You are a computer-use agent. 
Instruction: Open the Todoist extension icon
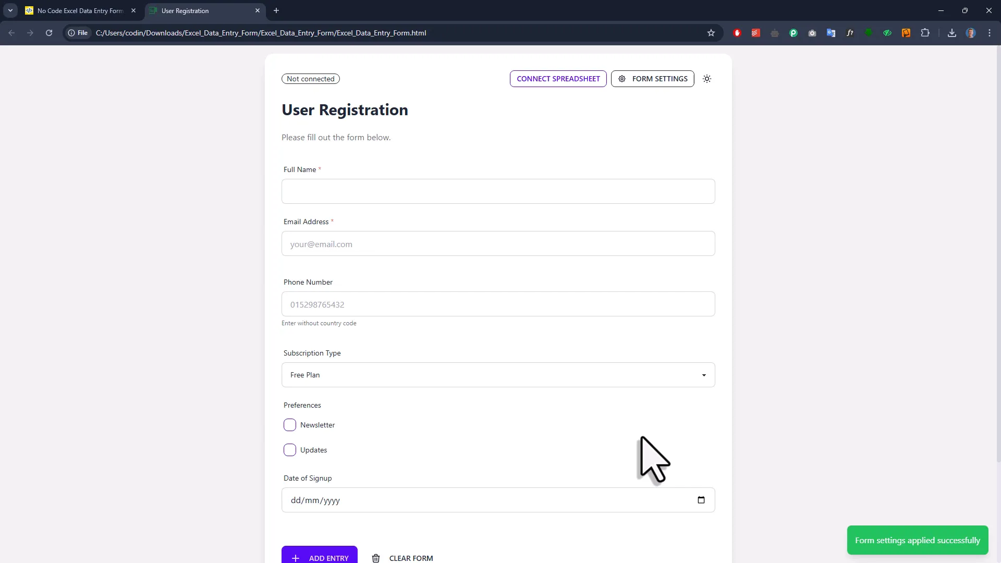tap(755, 32)
